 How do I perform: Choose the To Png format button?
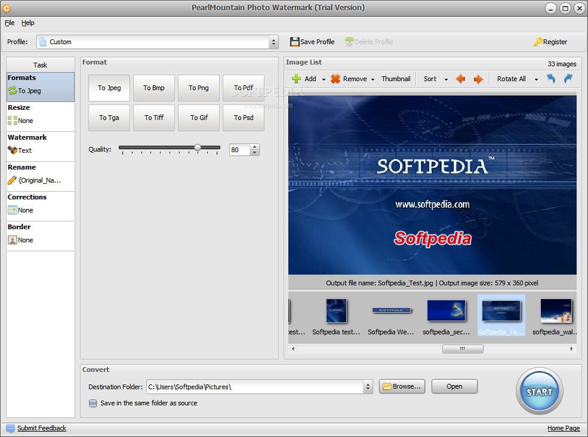pos(199,88)
